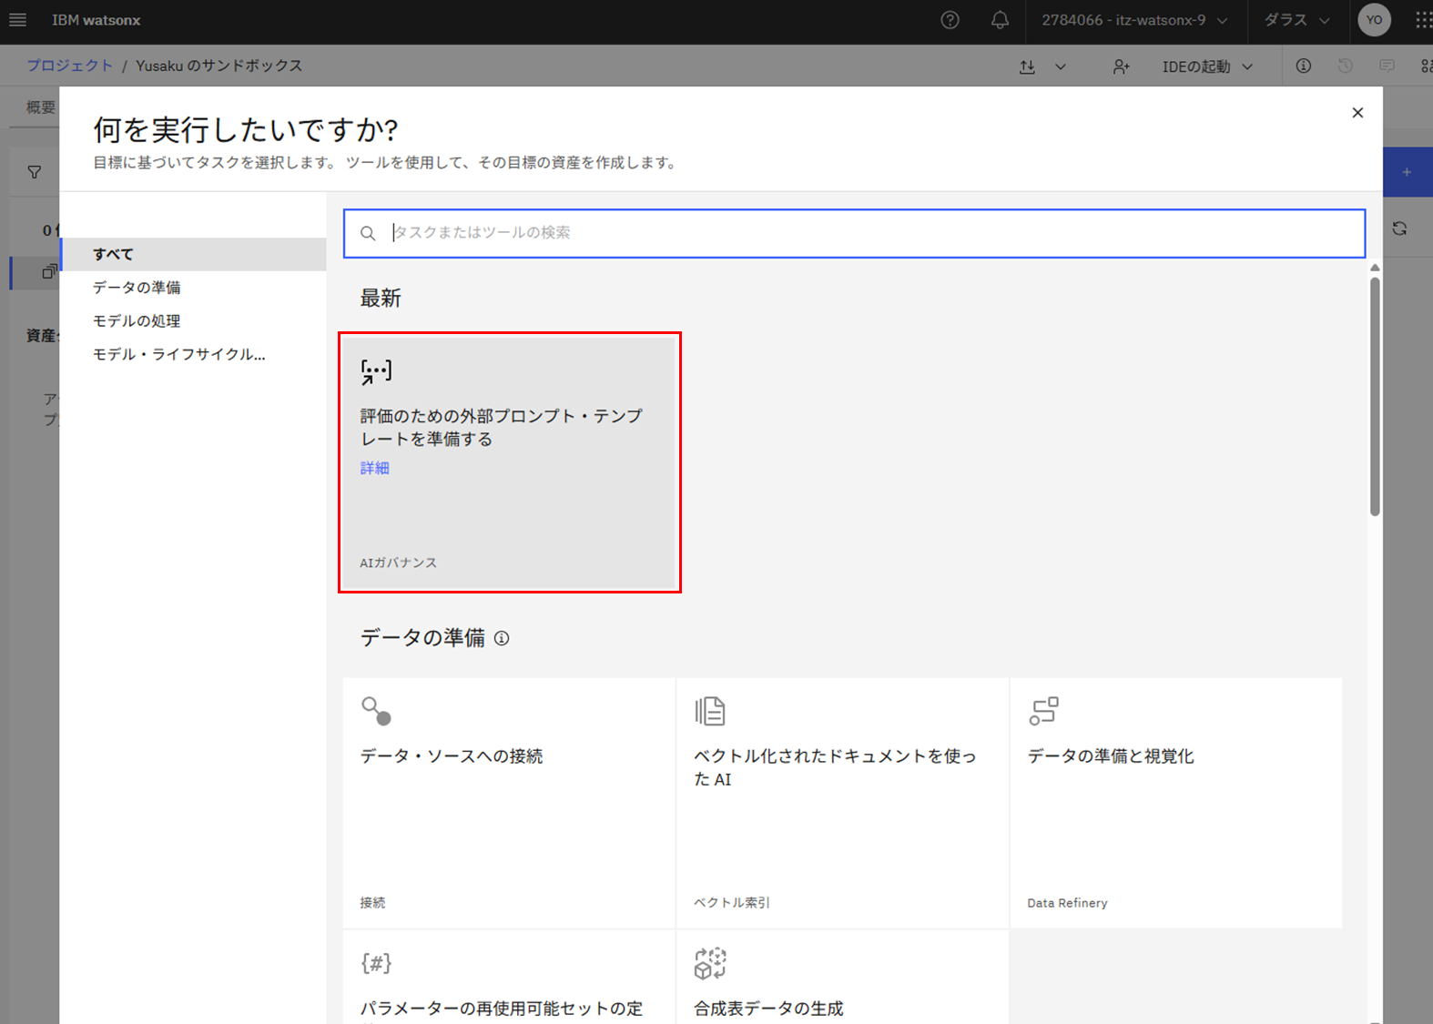Click the import/export arrows icon

(1027, 66)
